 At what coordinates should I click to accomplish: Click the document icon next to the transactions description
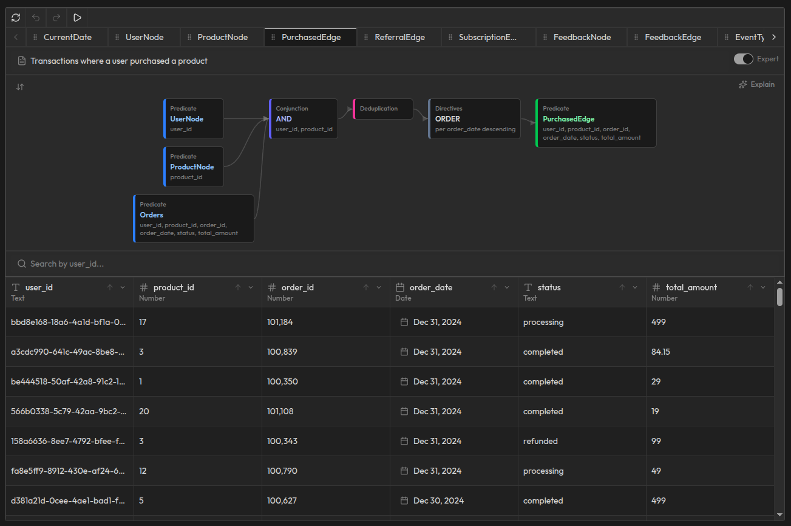click(22, 61)
